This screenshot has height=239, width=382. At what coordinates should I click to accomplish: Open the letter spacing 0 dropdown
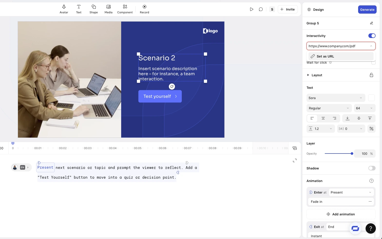click(351, 129)
